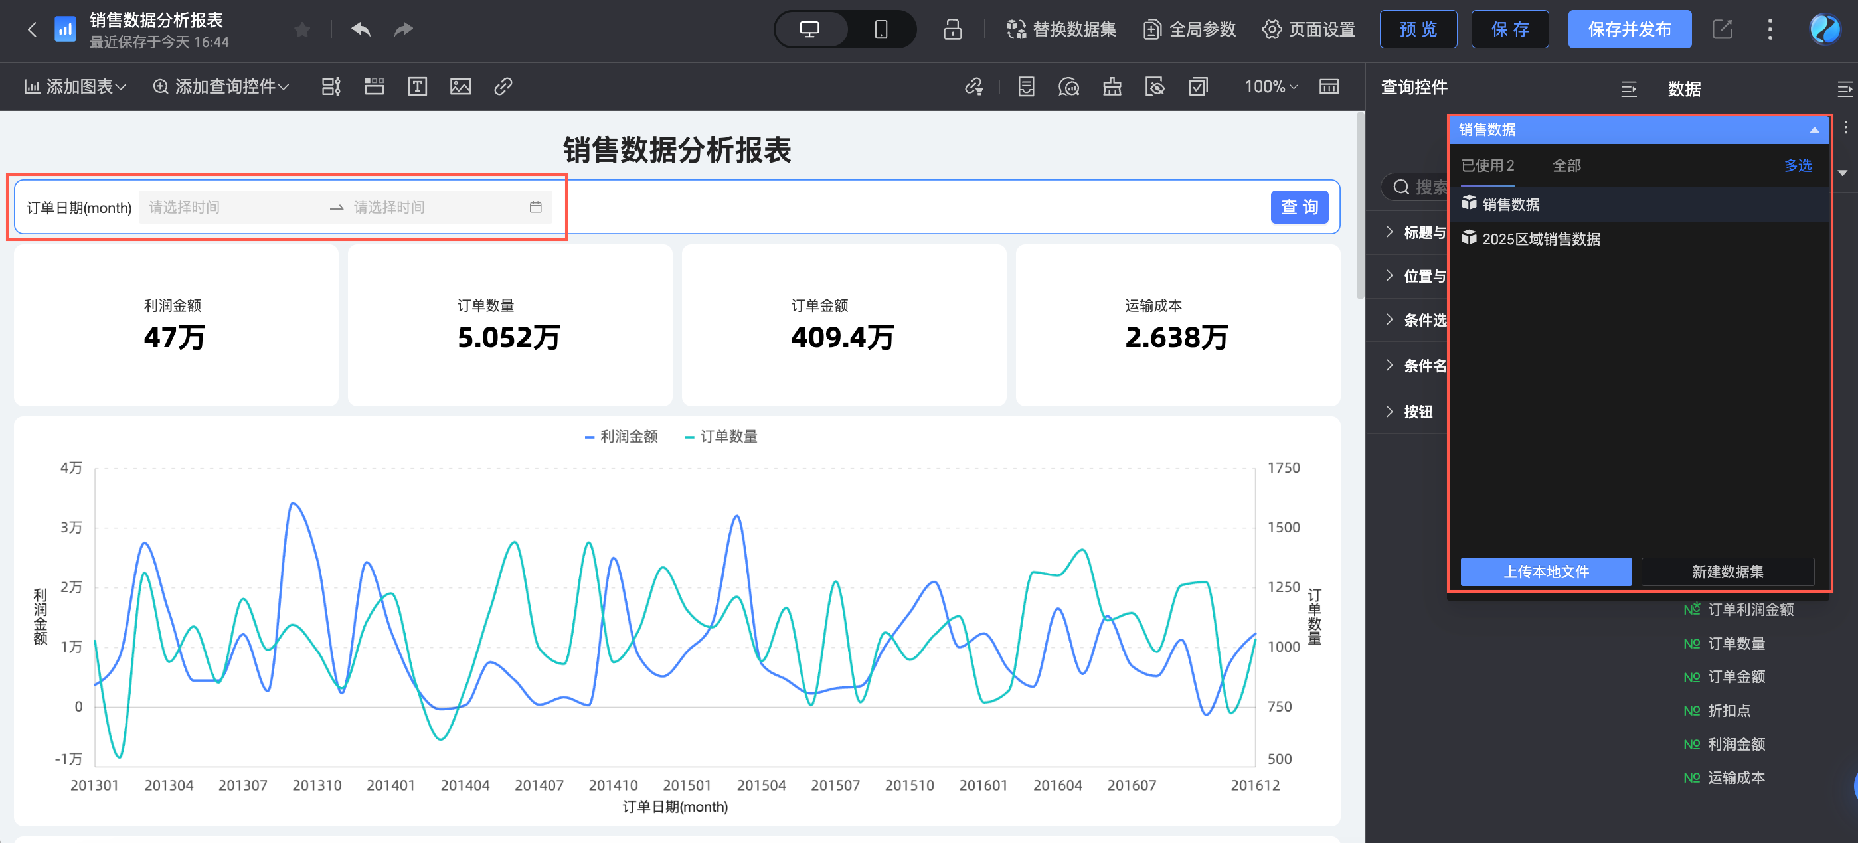Screen dimensions: 1858x843
Task: Click the 查询 button
Action: tap(1298, 208)
